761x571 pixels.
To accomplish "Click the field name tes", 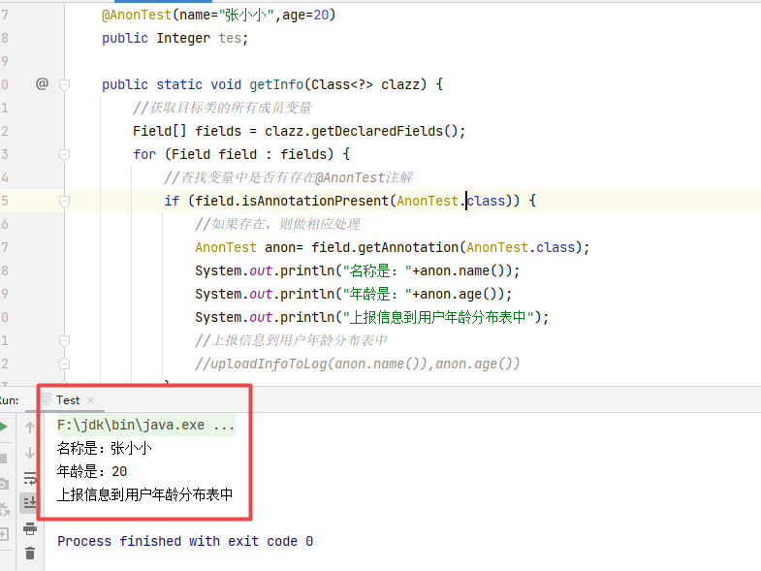I will click(x=230, y=38).
